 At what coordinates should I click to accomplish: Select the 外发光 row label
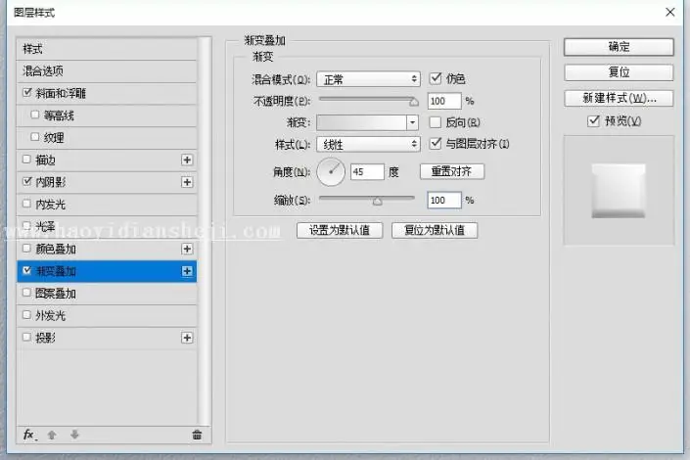pos(51,315)
